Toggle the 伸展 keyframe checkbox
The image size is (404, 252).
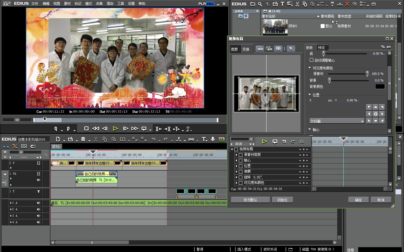point(240,172)
